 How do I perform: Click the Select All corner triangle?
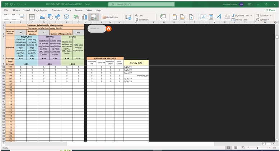point(3,23)
